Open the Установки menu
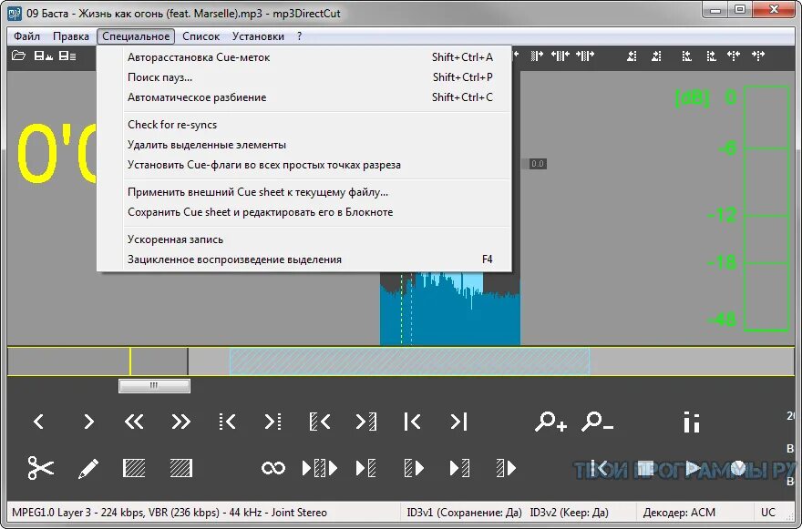The image size is (802, 529). pos(258,36)
